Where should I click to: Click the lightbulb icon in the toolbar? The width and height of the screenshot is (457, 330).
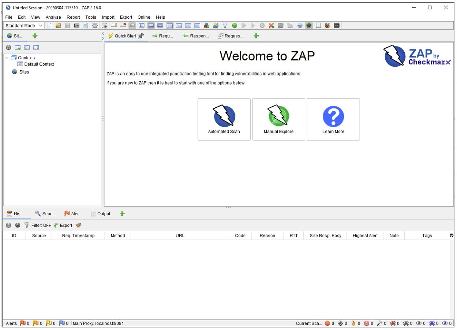[x=225, y=26]
